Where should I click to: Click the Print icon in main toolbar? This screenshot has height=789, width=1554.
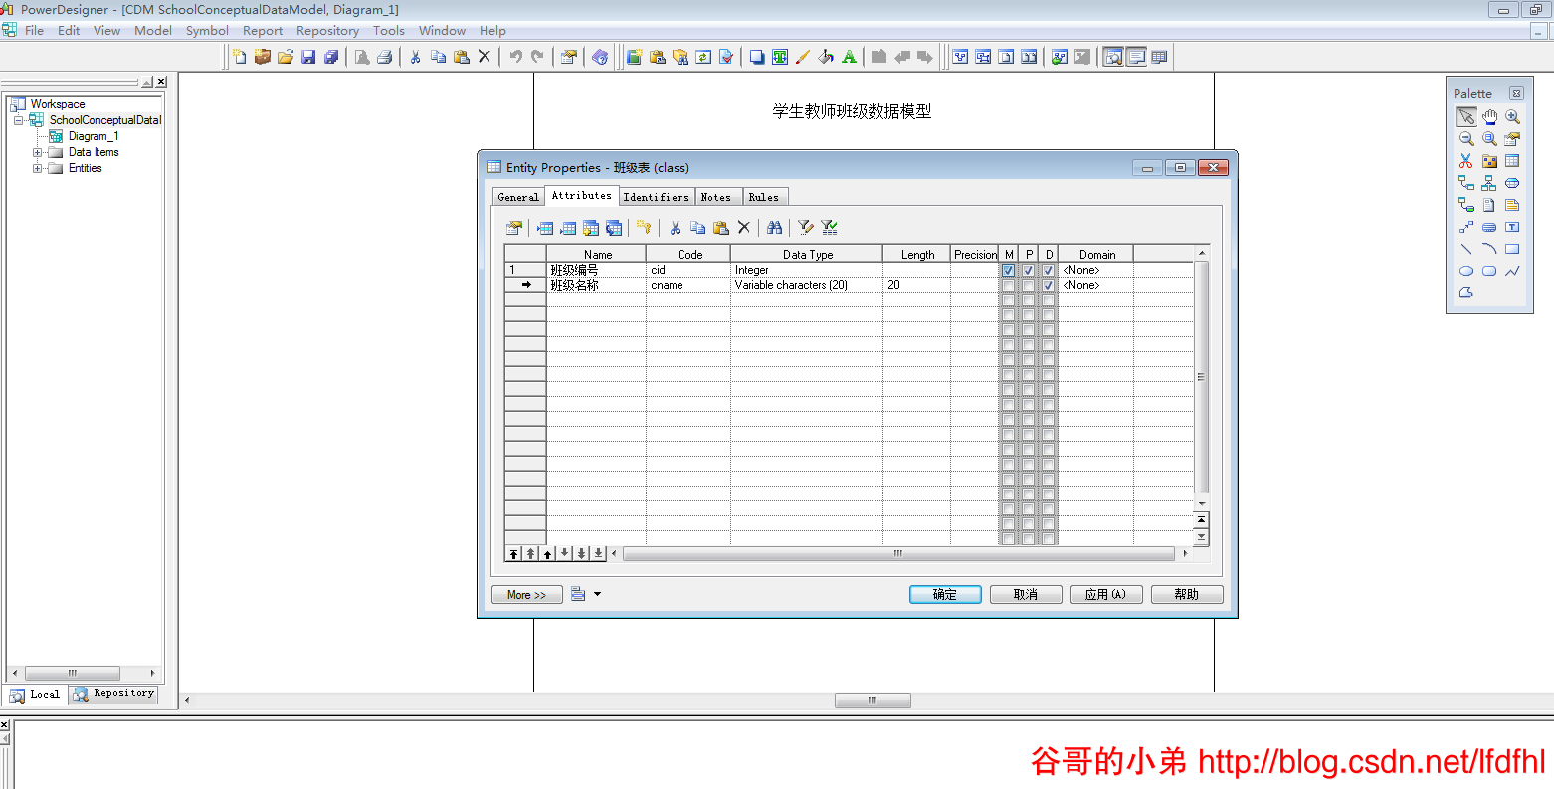(x=385, y=57)
